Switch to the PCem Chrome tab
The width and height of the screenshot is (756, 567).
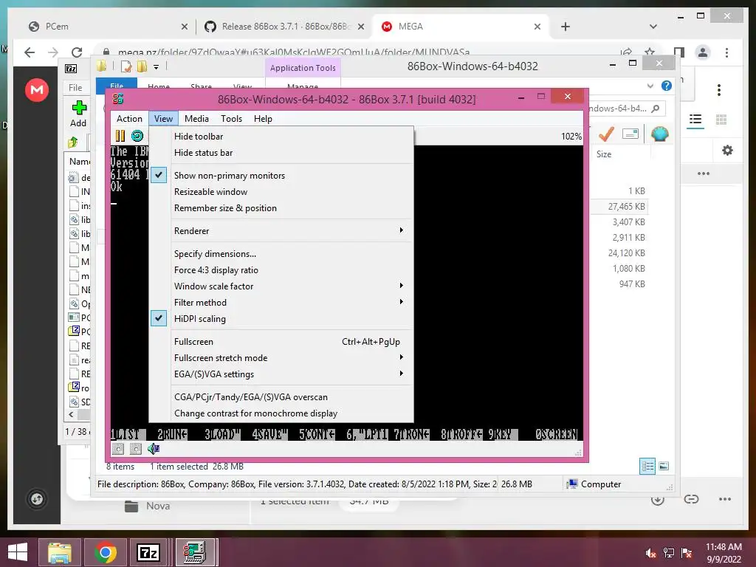tap(107, 27)
